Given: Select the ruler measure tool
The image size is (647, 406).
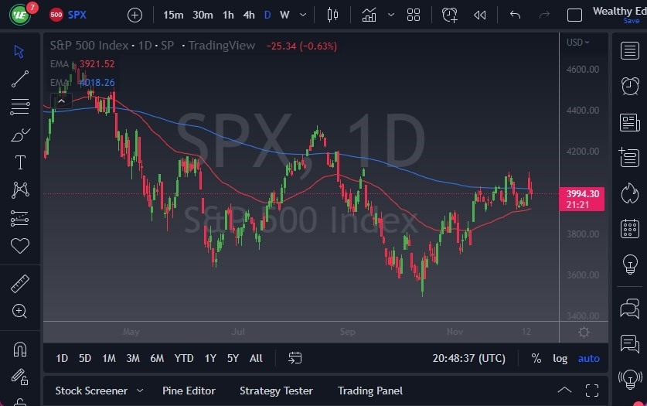Looking at the screenshot, I should 20,284.
